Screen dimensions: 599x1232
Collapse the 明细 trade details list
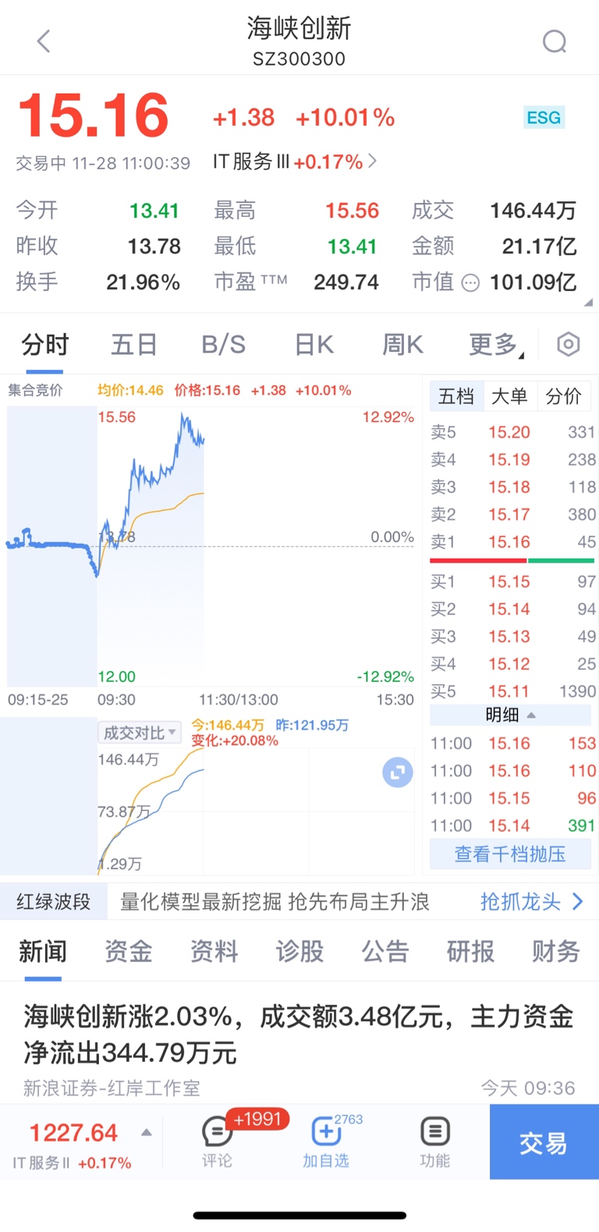(511, 715)
